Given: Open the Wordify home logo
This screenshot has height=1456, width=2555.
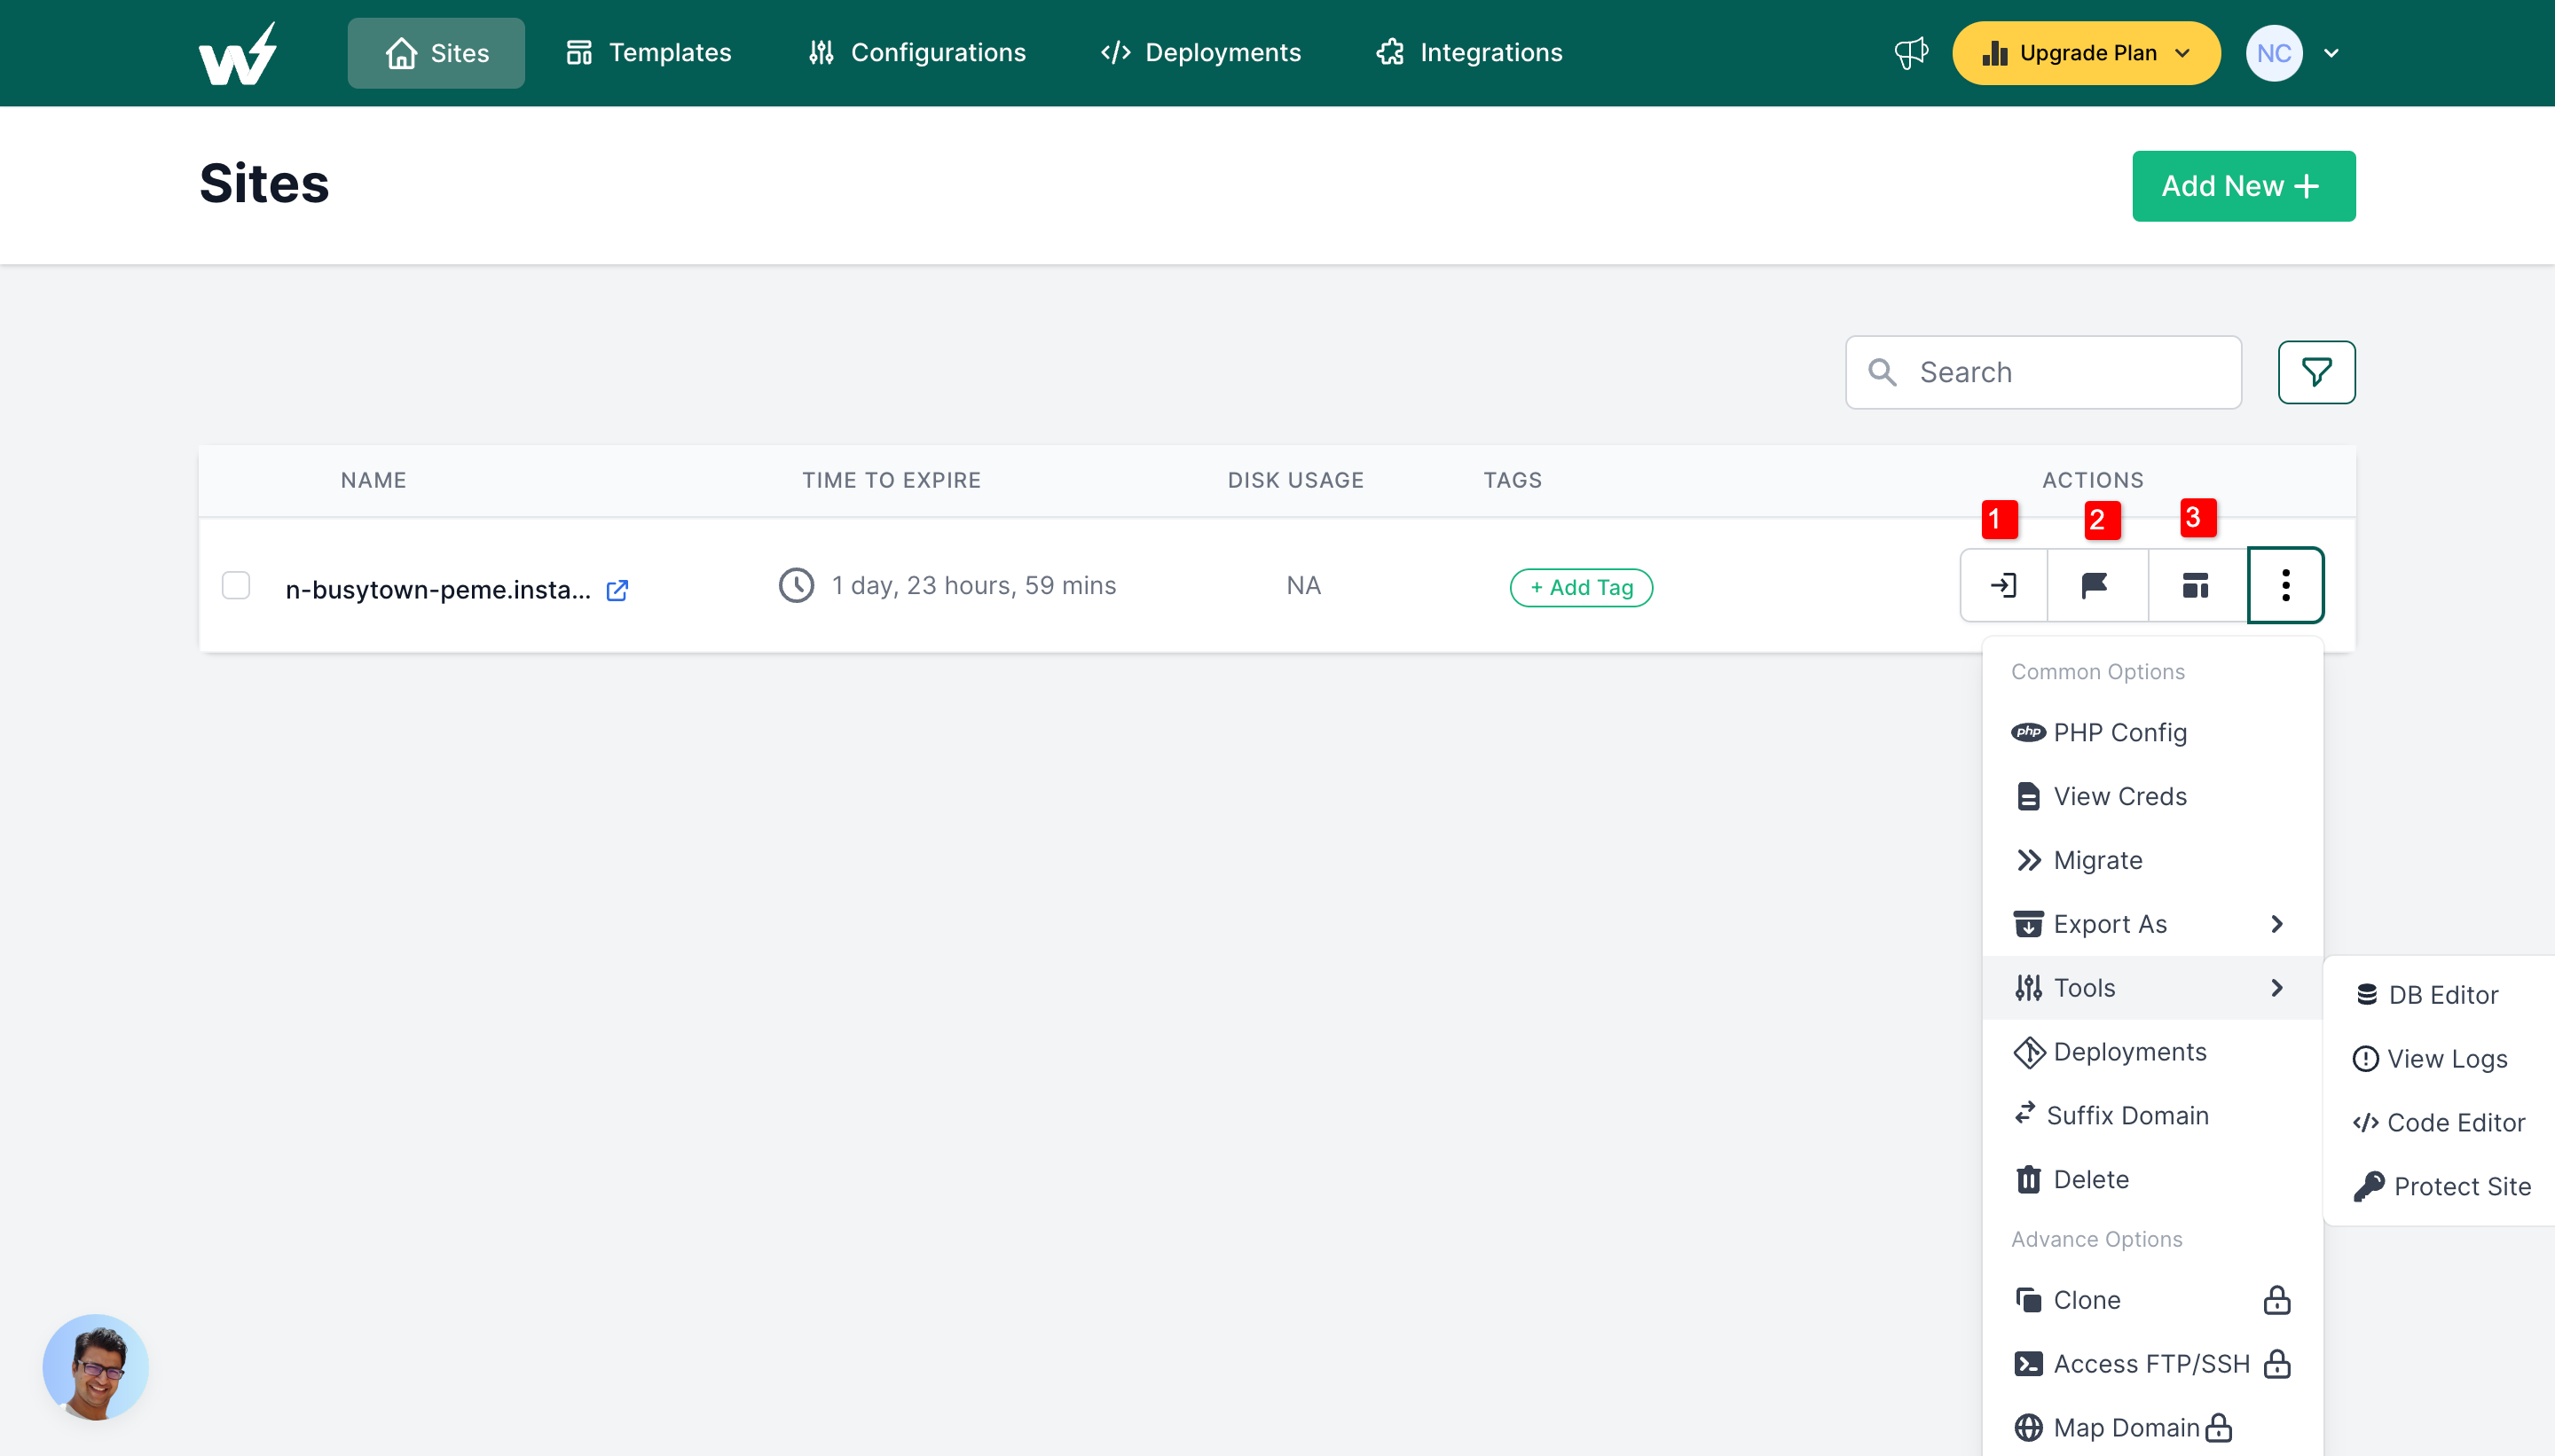Looking at the screenshot, I should [x=238, y=51].
